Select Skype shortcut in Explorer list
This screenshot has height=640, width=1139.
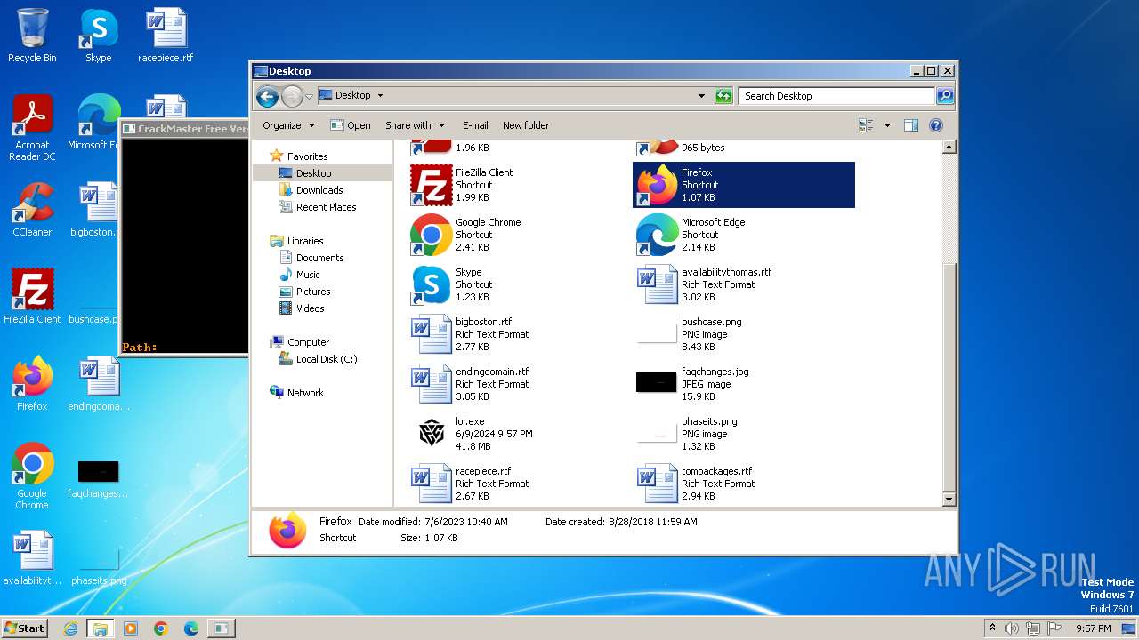(519, 284)
